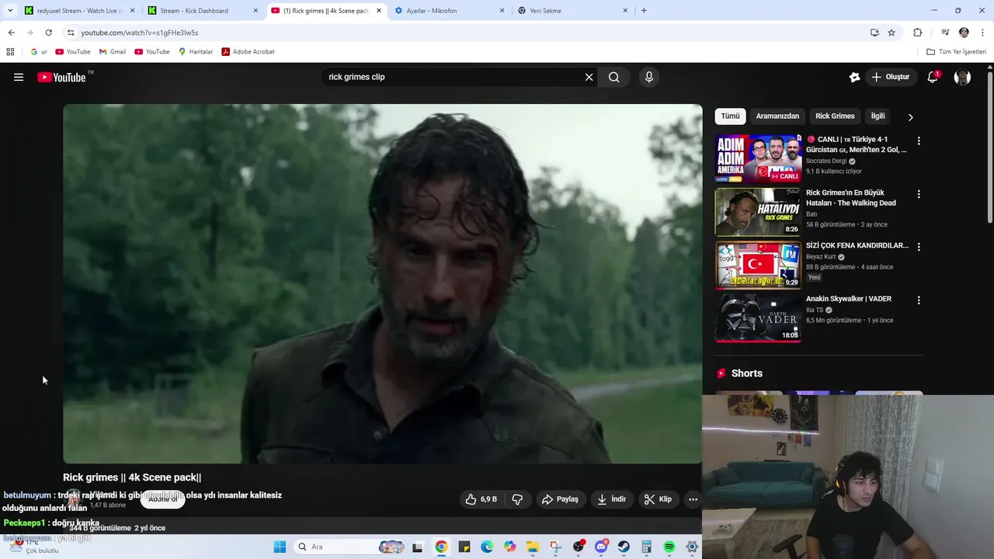Click the taskbar Ara search box
The width and height of the screenshot is (994, 559).
click(x=349, y=547)
